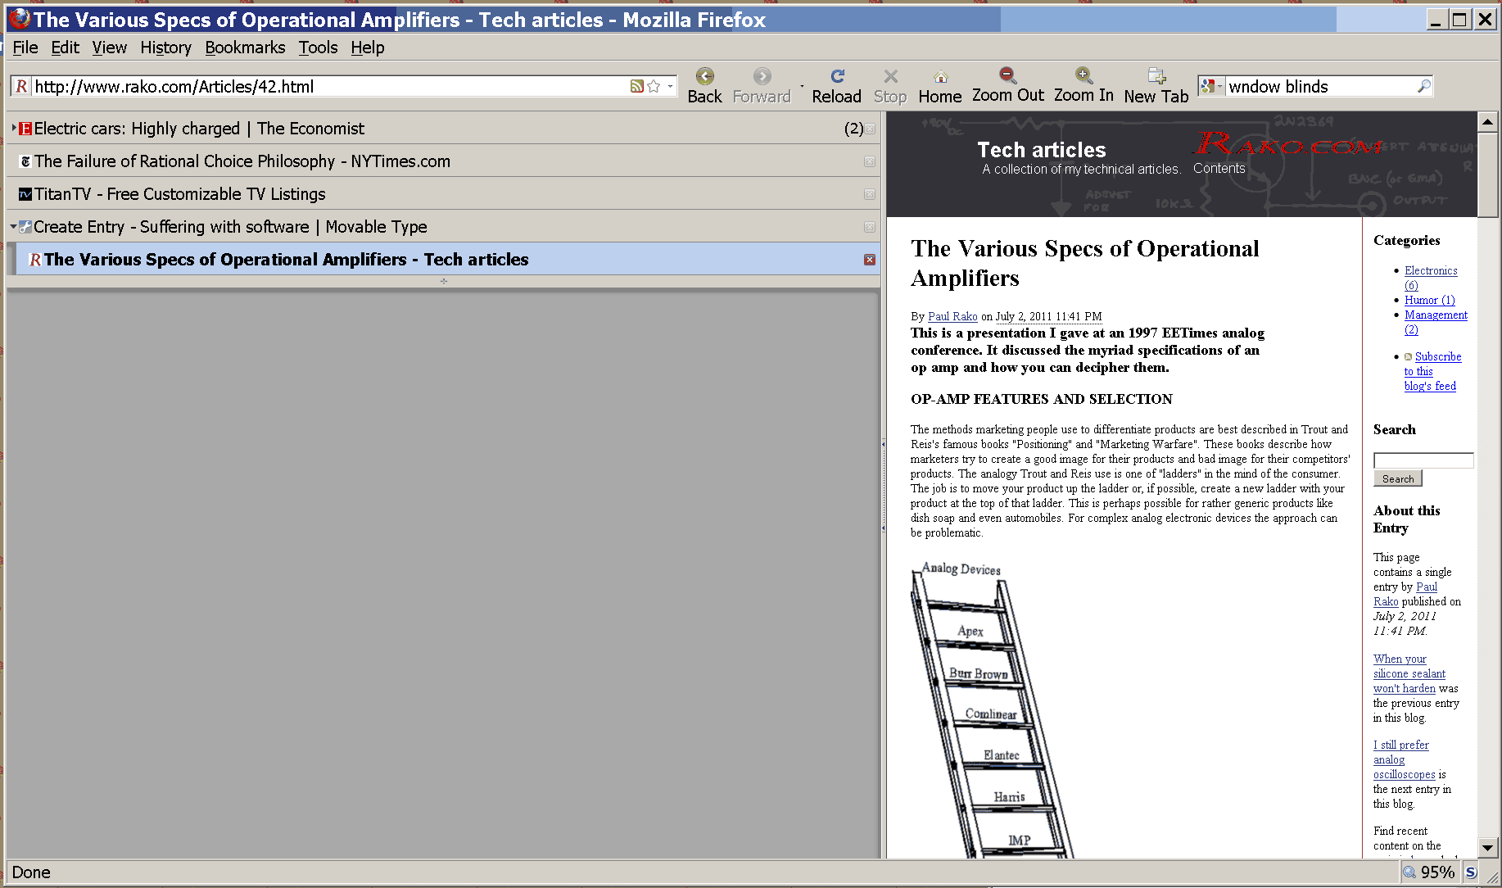Click the RSS feed icon in address bar
This screenshot has height=888, width=1502.
tap(636, 86)
